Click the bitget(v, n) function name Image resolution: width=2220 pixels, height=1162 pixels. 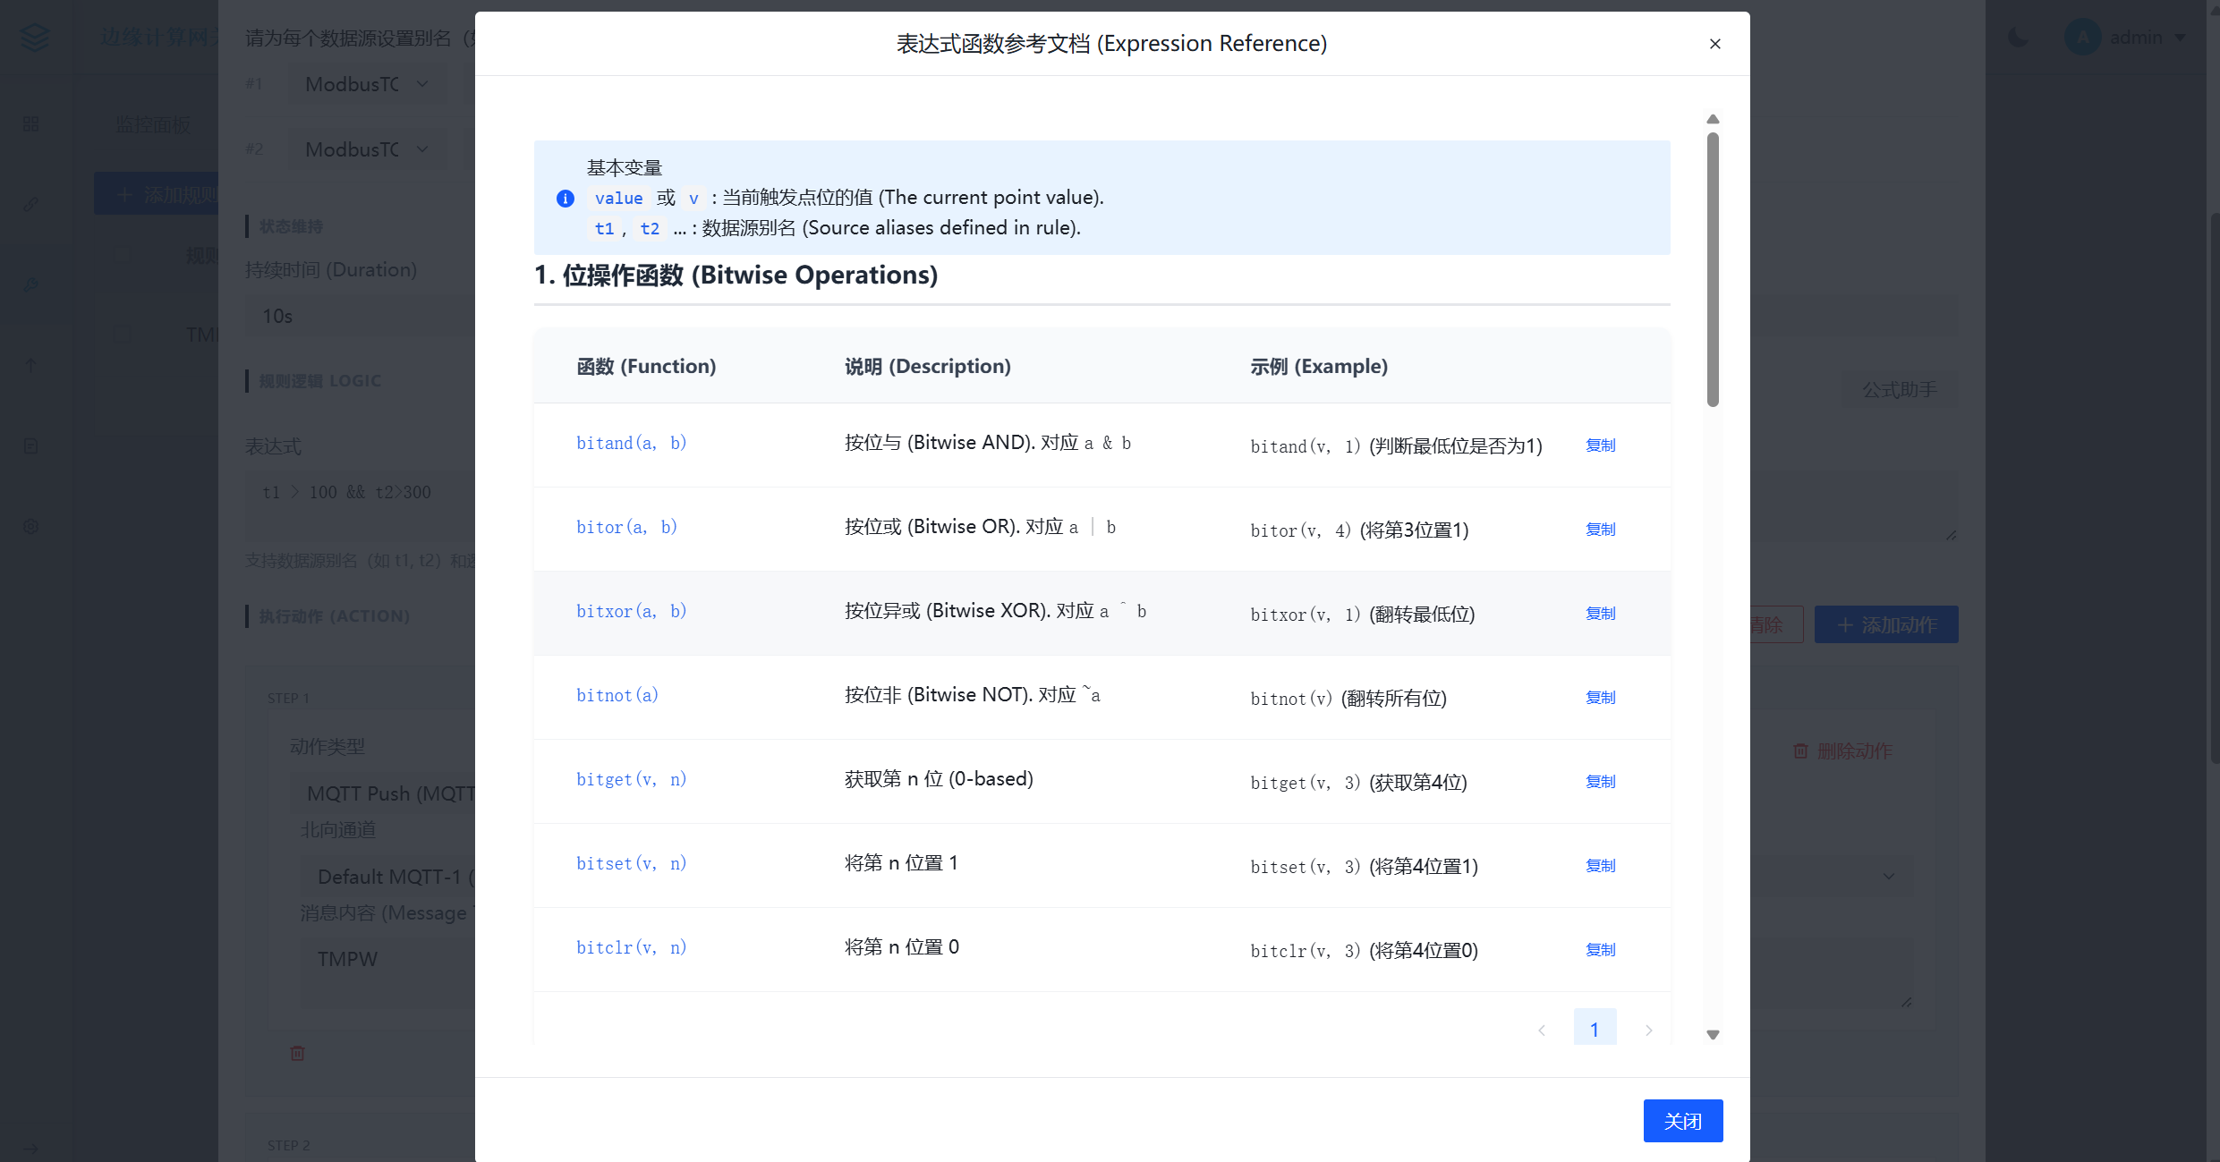631,779
